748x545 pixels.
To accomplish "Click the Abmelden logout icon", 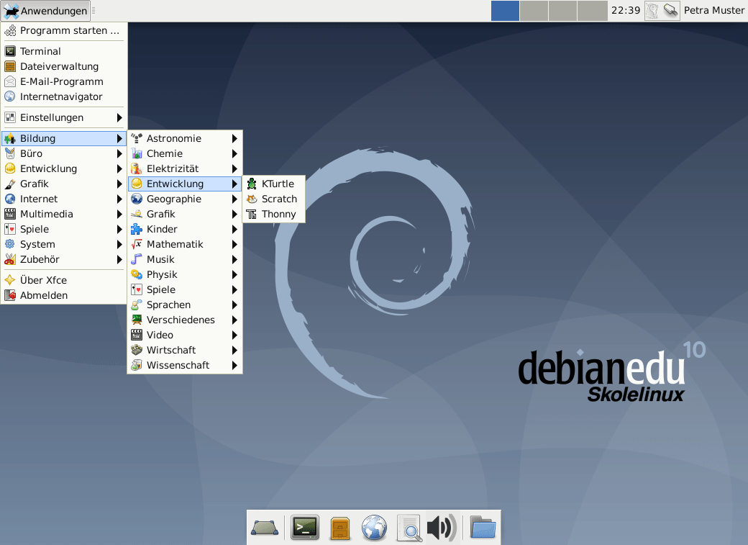I will tap(10, 296).
